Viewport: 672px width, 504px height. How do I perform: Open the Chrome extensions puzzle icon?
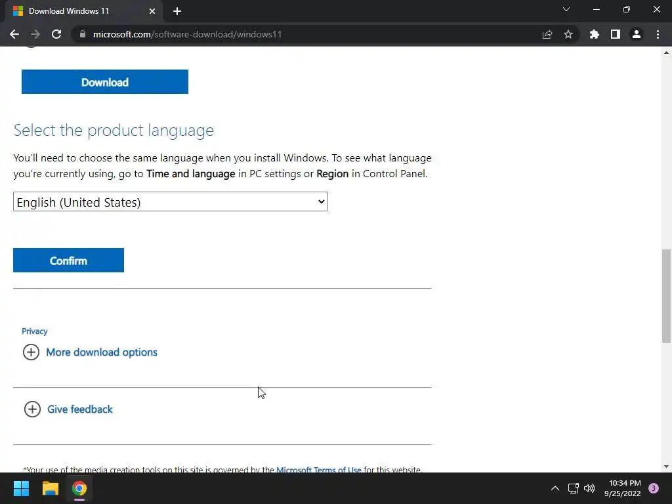(595, 34)
